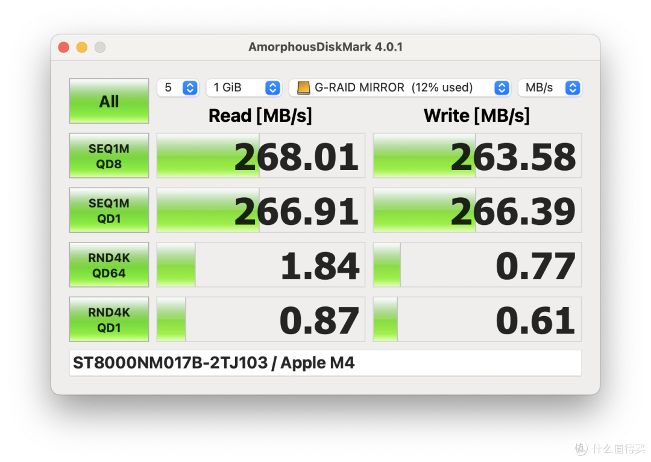Start the SEQ1M QD8 benchmark
This screenshot has width=651, height=462.
108,156
